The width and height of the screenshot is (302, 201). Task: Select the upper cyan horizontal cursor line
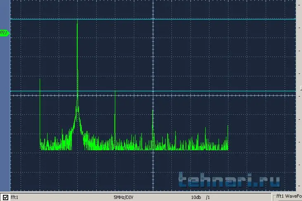(x=153, y=19)
